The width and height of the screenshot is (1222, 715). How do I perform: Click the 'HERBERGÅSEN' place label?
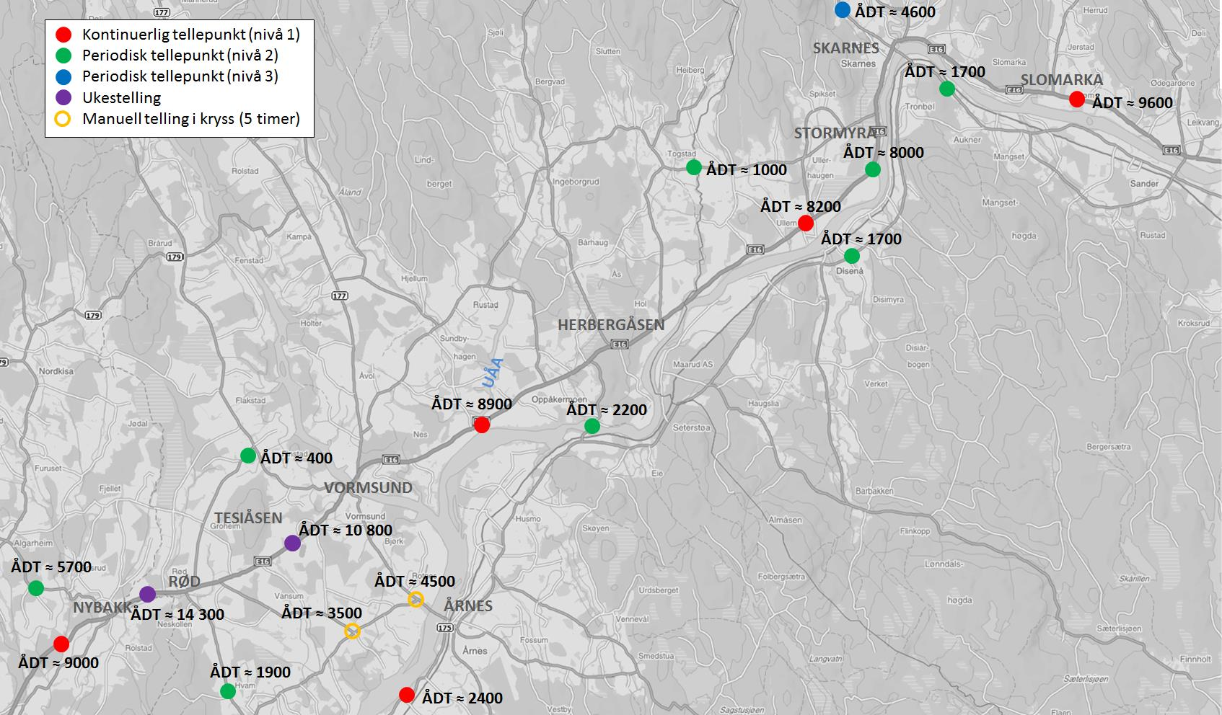pos(611,325)
